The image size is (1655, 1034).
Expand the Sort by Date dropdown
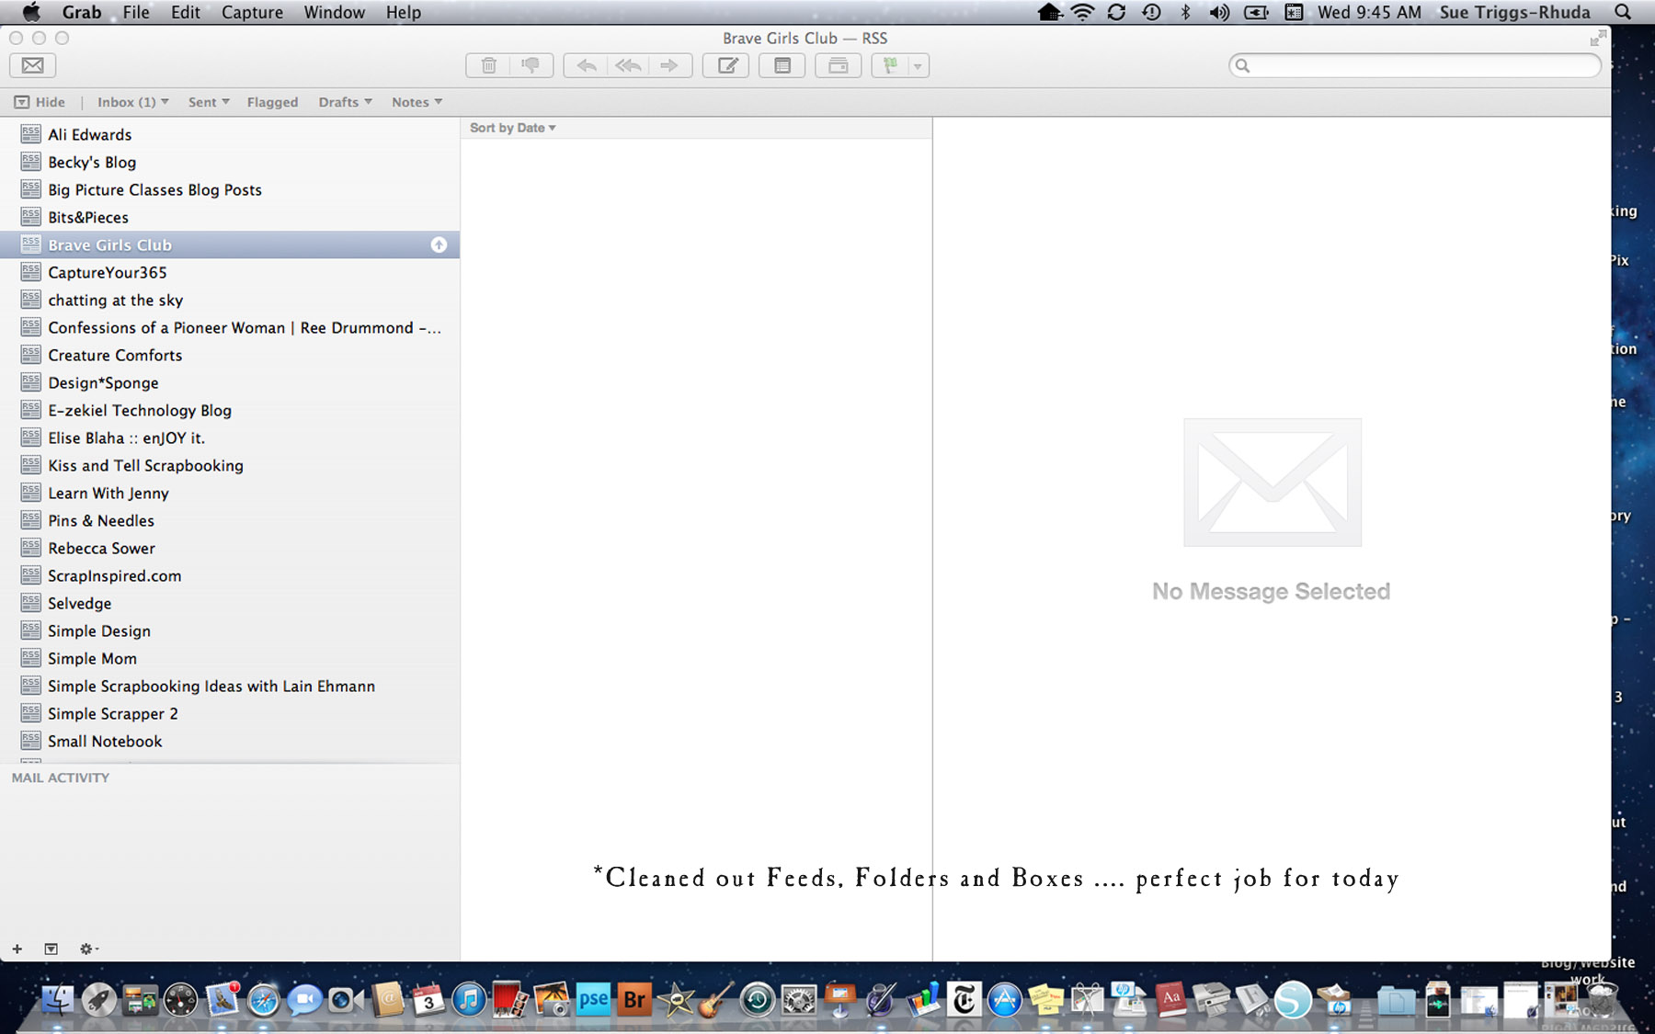(x=512, y=128)
